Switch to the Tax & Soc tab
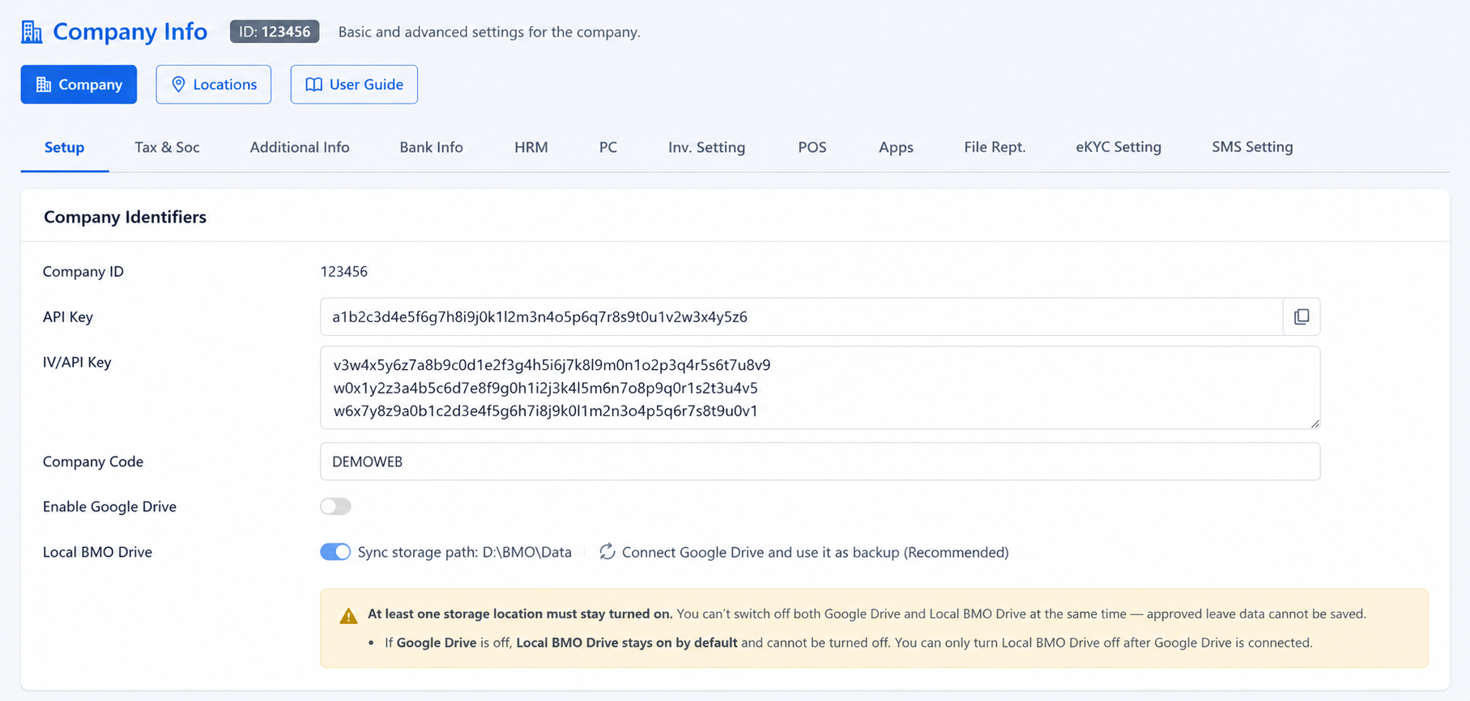 click(x=167, y=147)
